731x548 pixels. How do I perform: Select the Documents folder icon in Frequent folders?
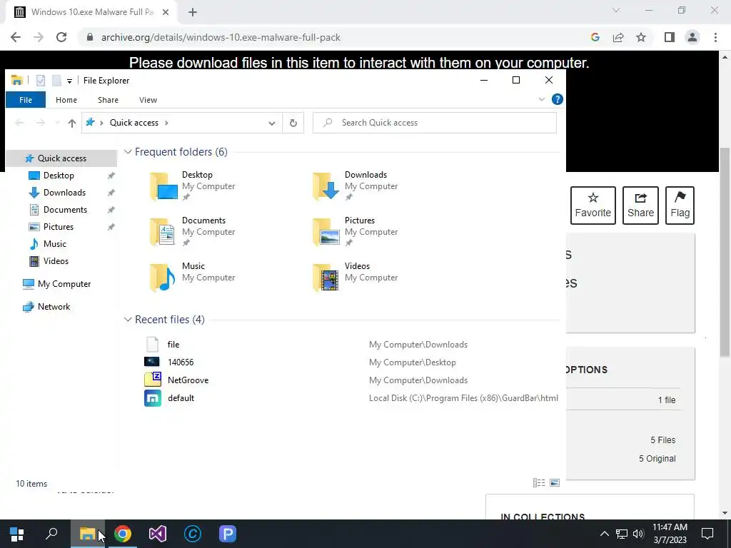[162, 232]
